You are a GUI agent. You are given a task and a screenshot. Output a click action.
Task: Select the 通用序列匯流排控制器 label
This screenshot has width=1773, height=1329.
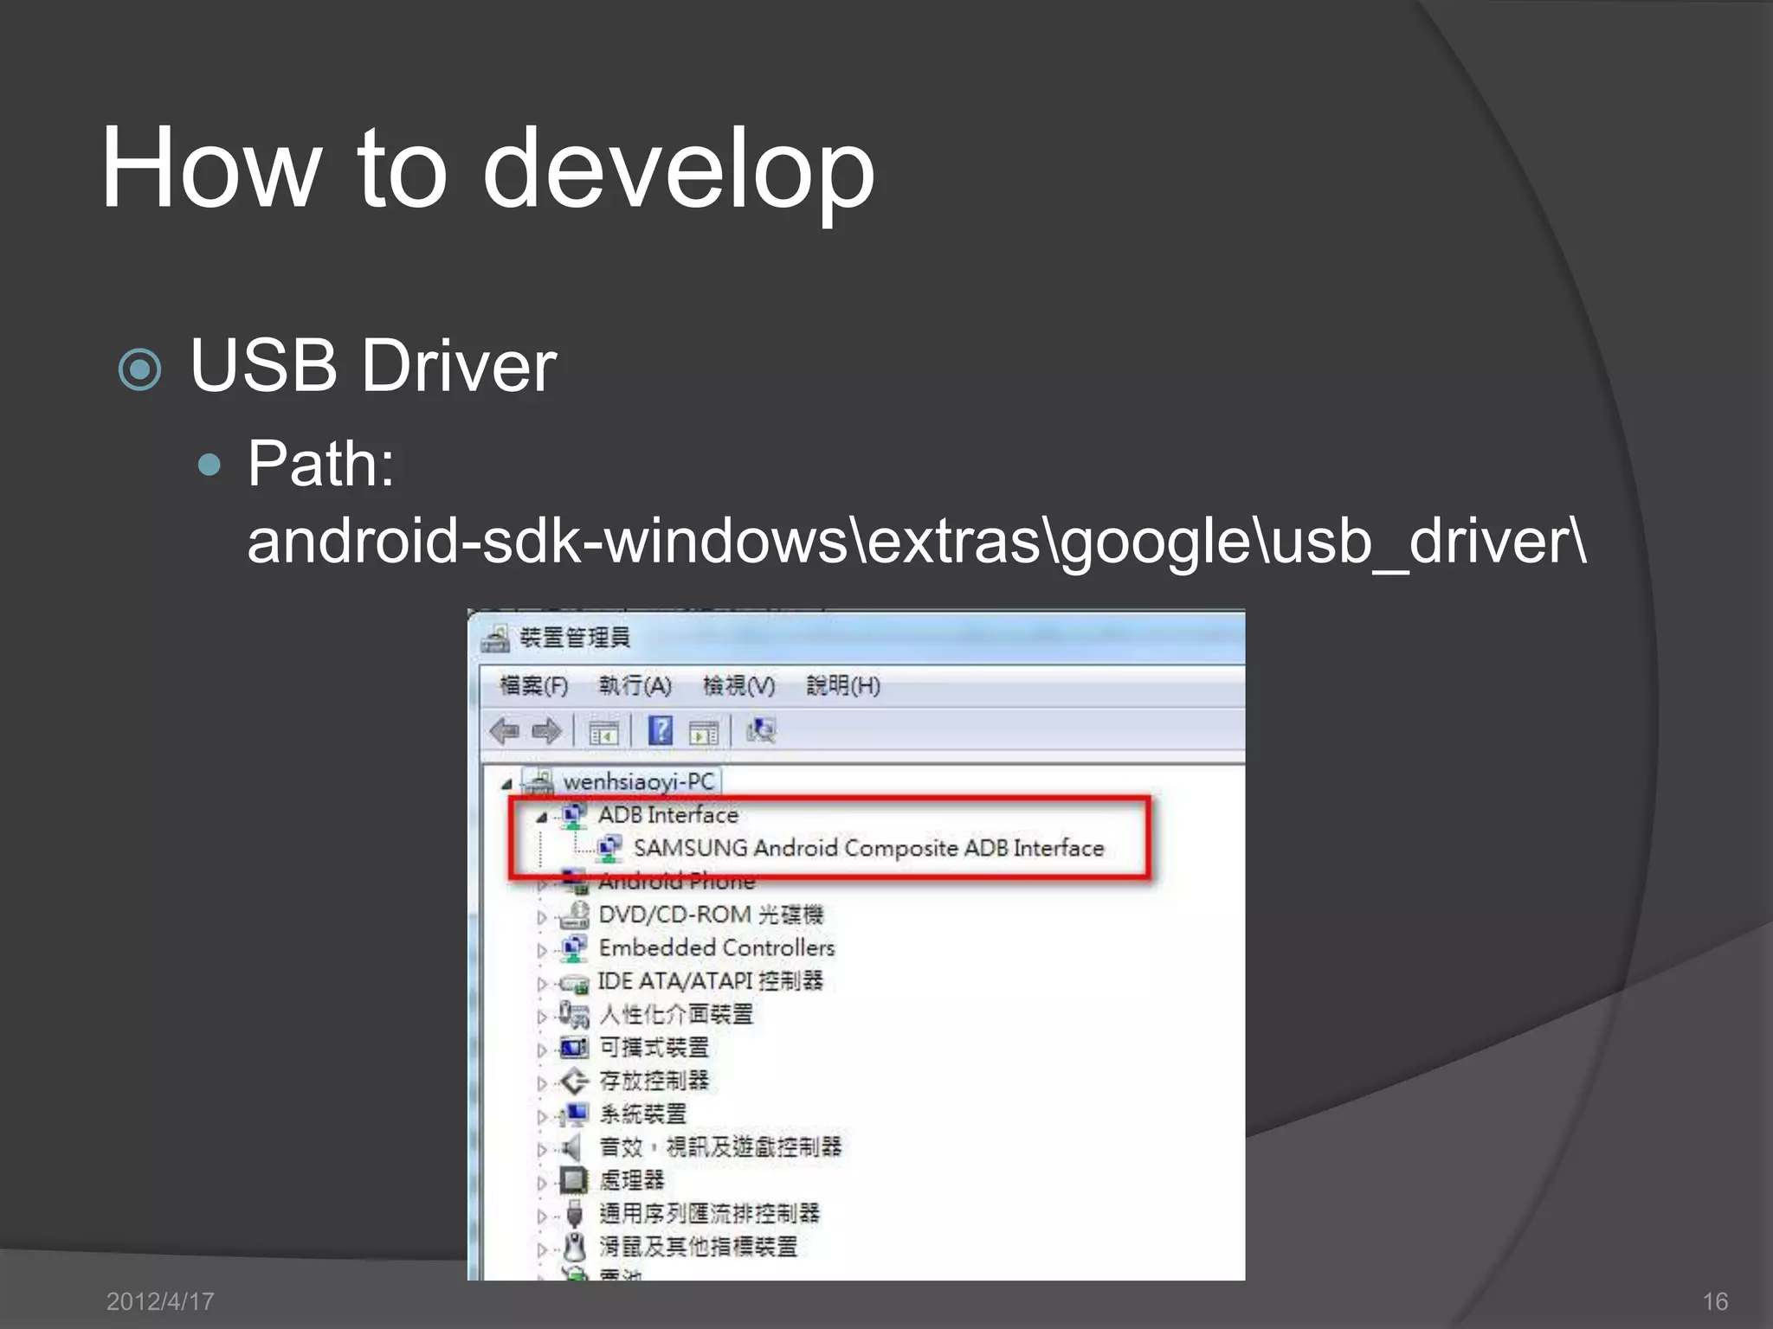tap(710, 1214)
